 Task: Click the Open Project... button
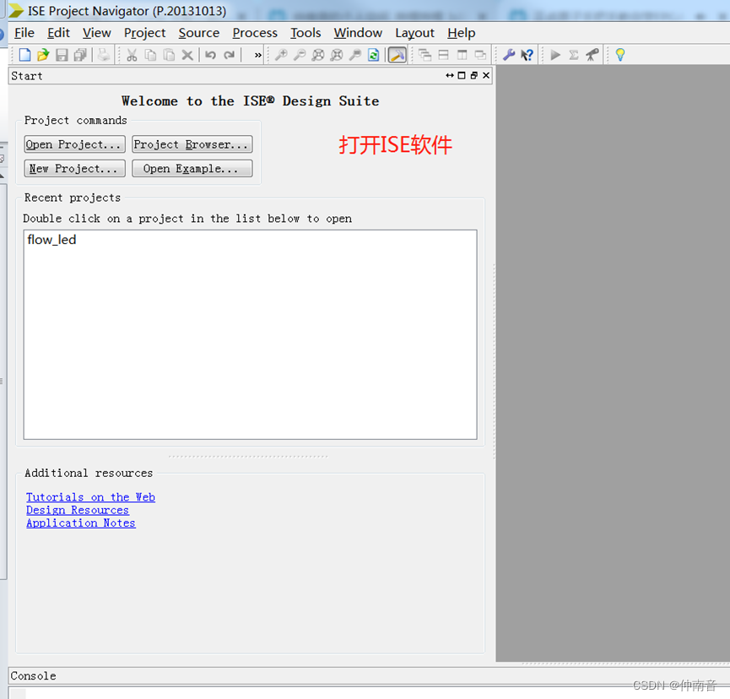pos(74,144)
